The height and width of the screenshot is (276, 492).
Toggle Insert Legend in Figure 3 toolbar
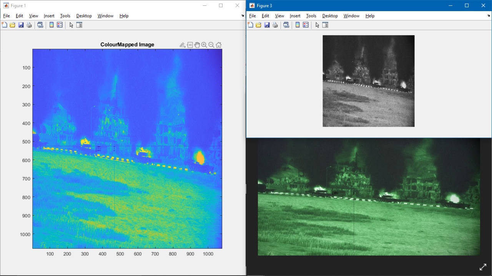coord(306,25)
